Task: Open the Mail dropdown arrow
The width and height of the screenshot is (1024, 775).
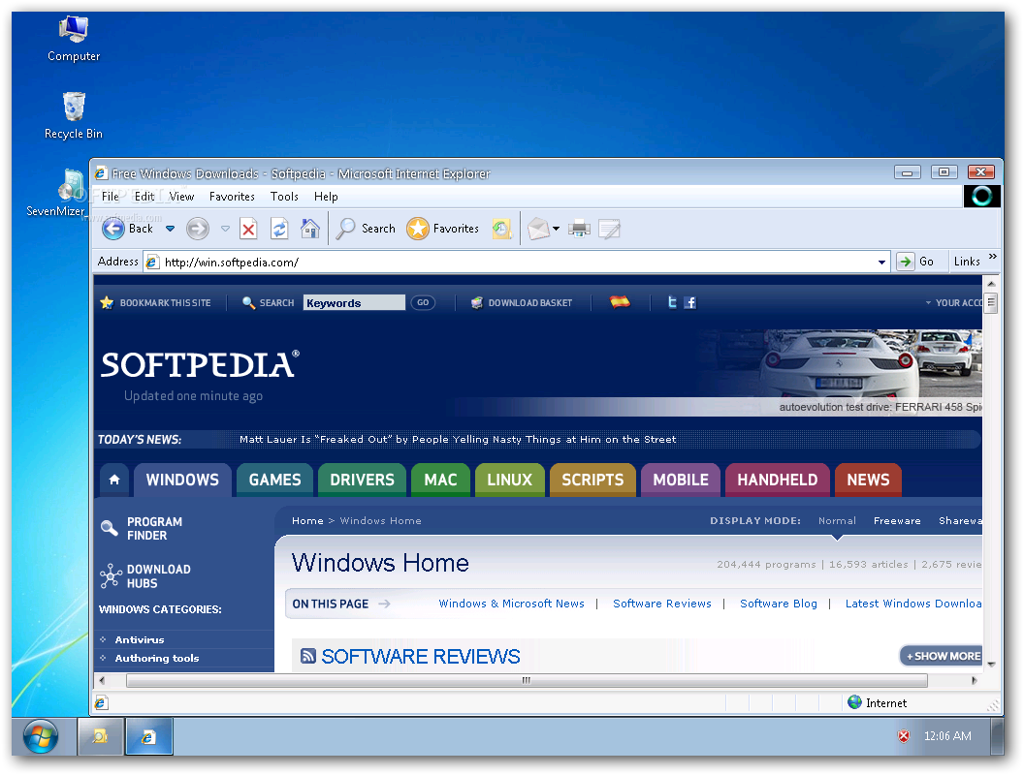Action: (x=557, y=229)
